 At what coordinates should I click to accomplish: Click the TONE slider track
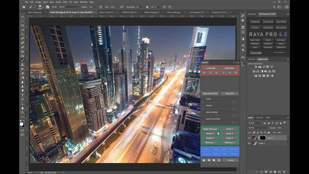(x=218, y=102)
